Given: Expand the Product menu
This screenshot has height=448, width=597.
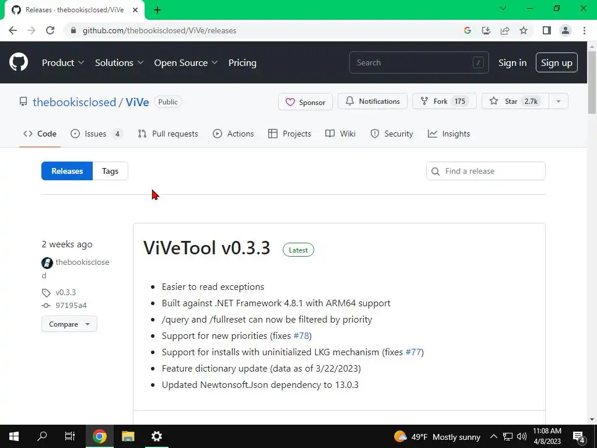Looking at the screenshot, I should 63,63.
